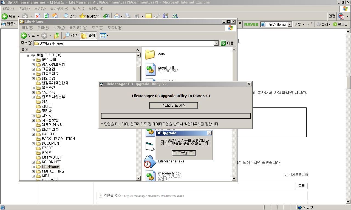Screen dimensions: 351x210
Task: Click the Mail envelope icon in Internet Explorer
Action: tap(117, 16)
